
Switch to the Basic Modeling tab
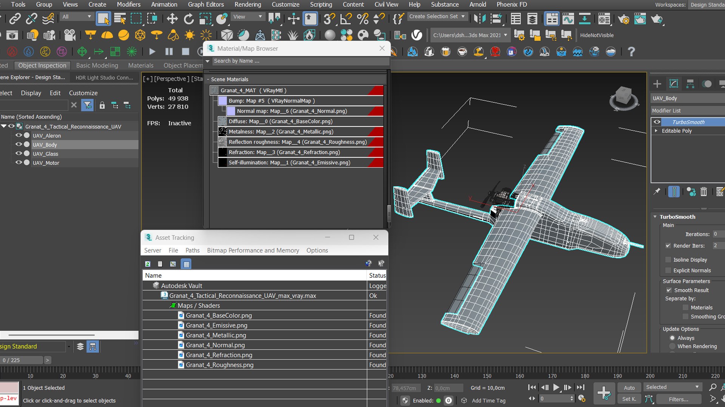[97, 65]
